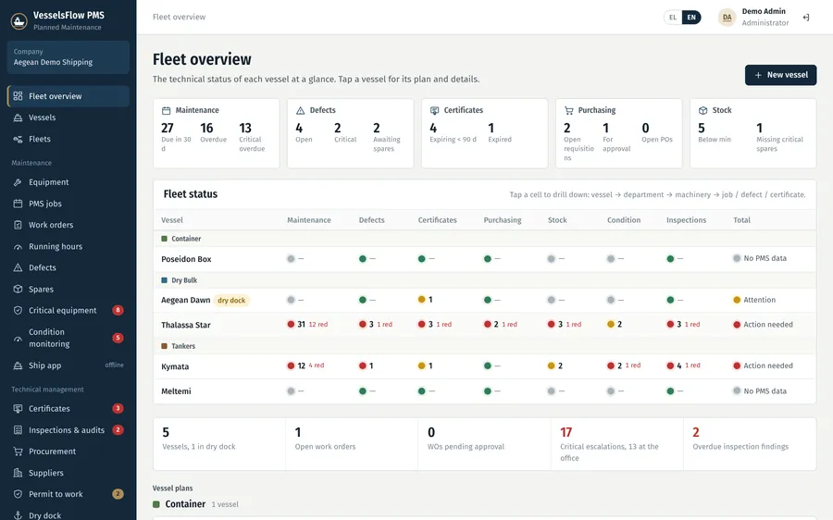This screenshot has width=833, height=520.
Task: Click the Certificates icon in sidebar
Action: [19, 408]
